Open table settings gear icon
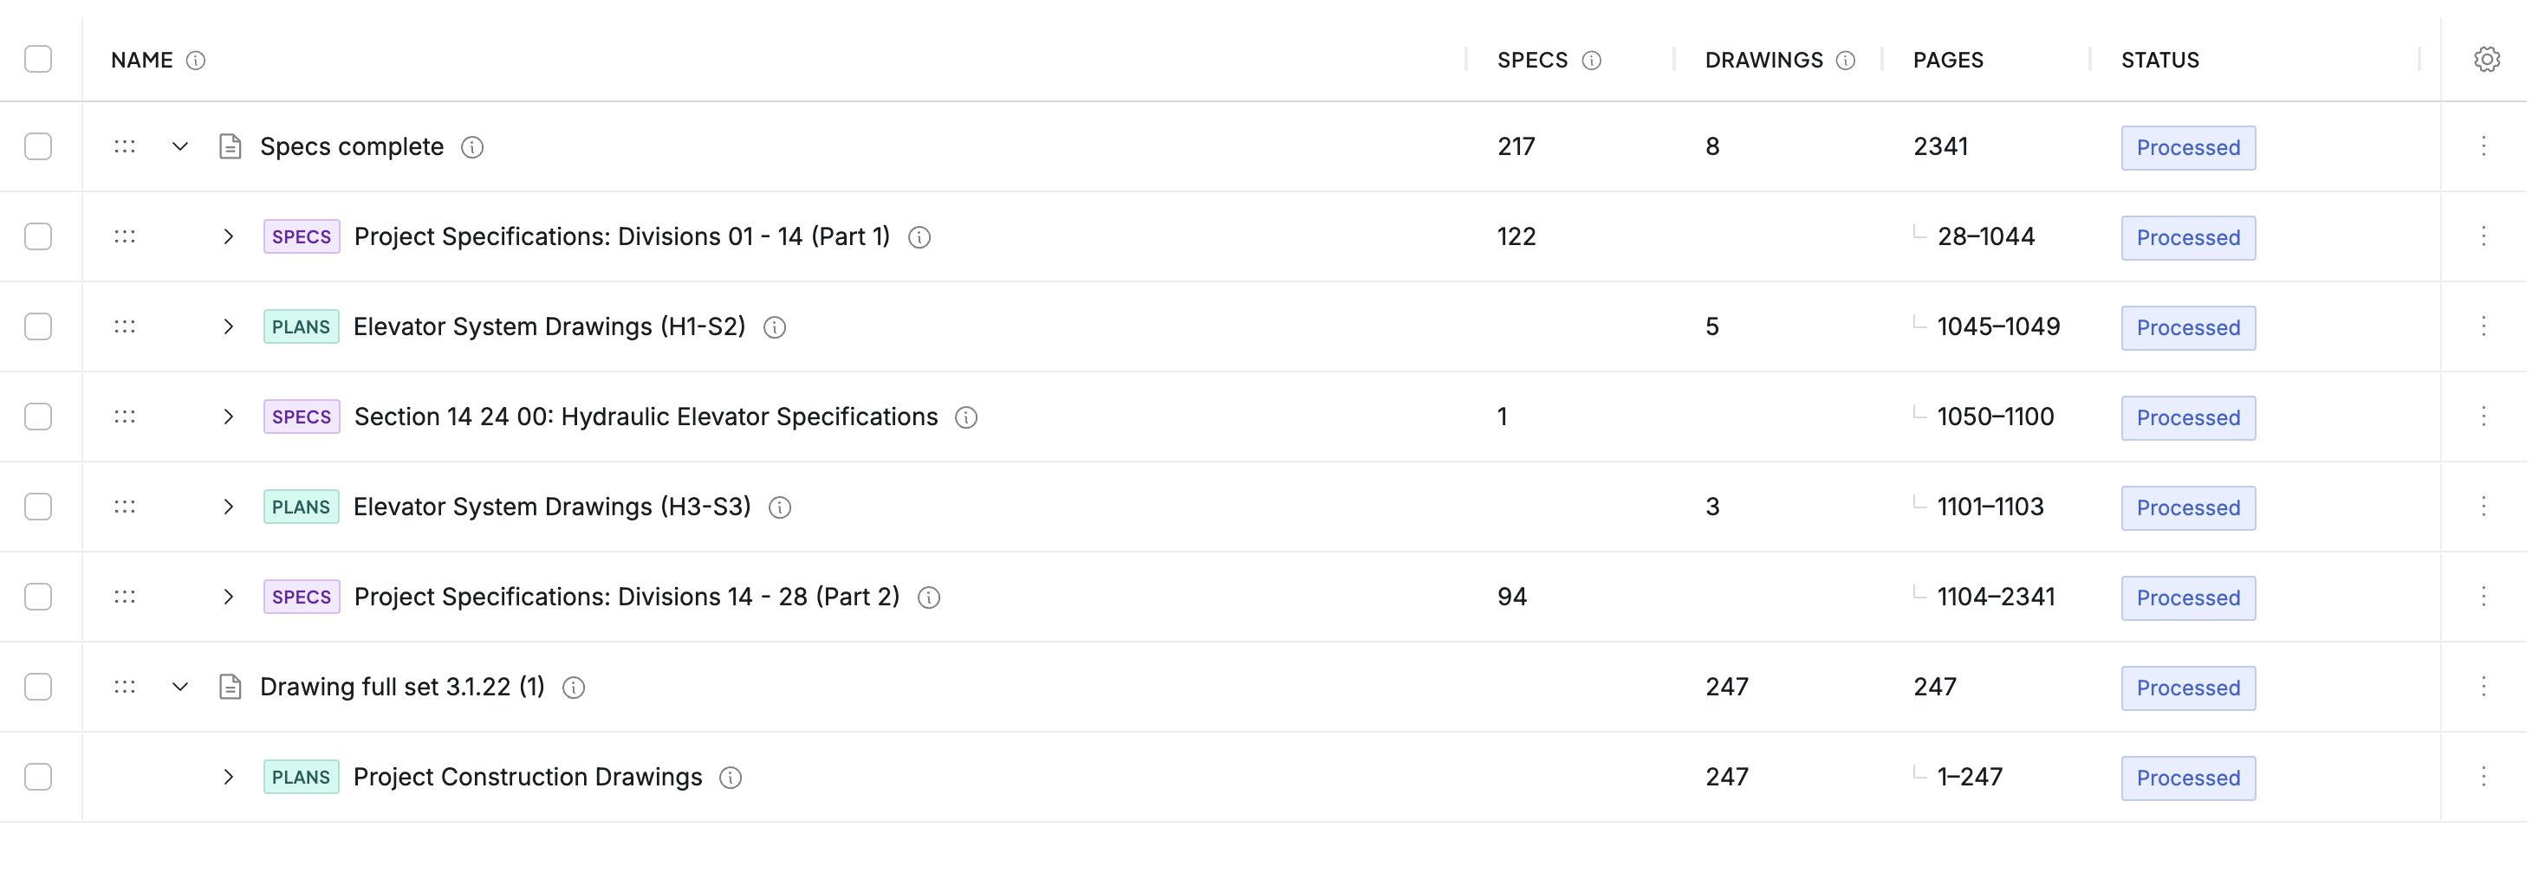The width and height of the screenshot is (2539, 885). coord(2486,60)
